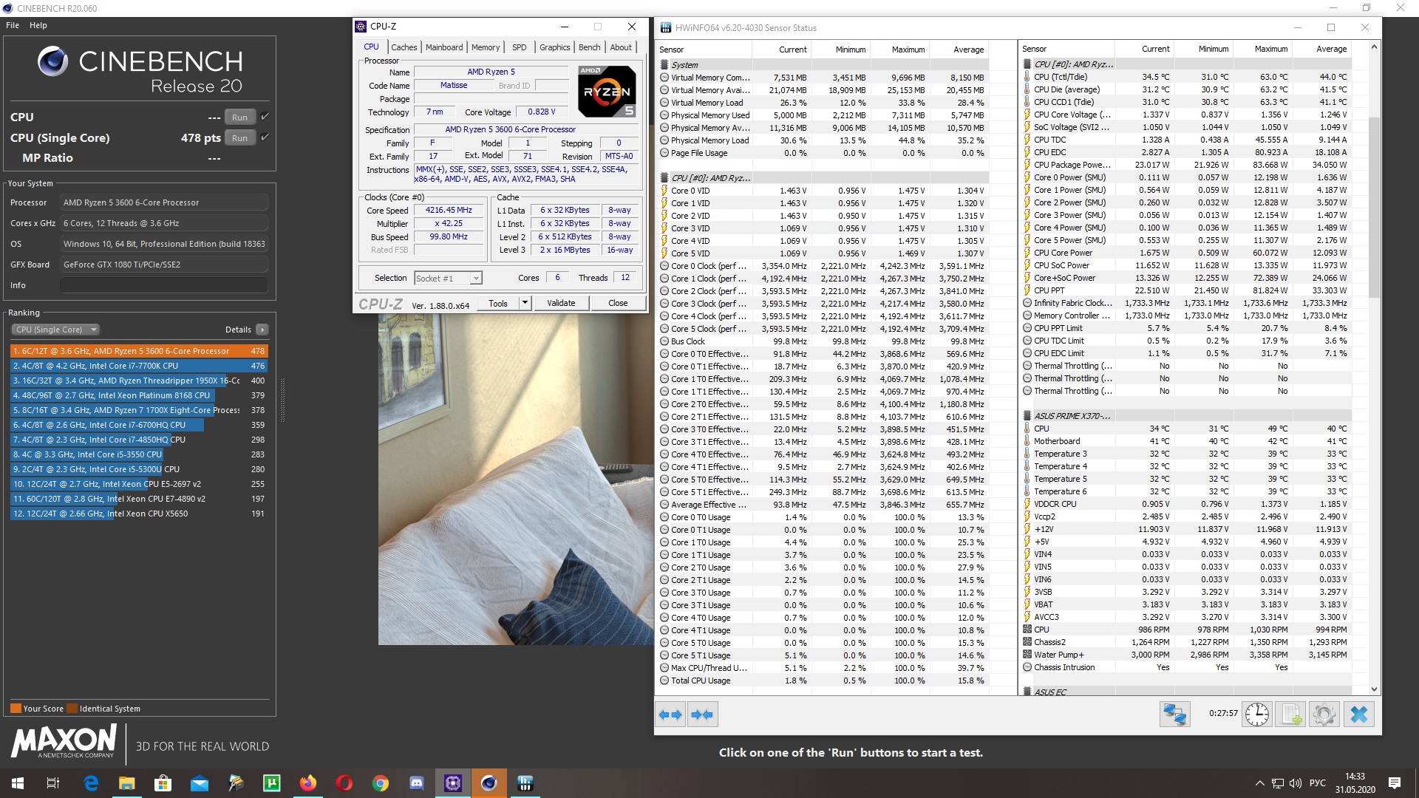
Task: Click the start logging document icon
Action: 1290,715
